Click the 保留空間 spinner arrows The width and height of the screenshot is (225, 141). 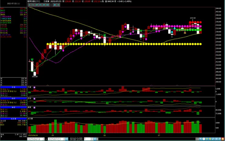(x=92, y=139)
